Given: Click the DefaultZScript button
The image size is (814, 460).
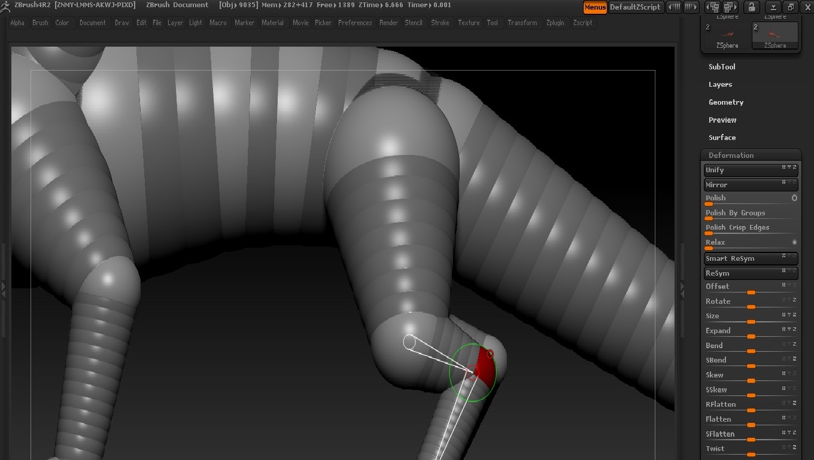Looking at the screenshot, I should tap(635, 7).
